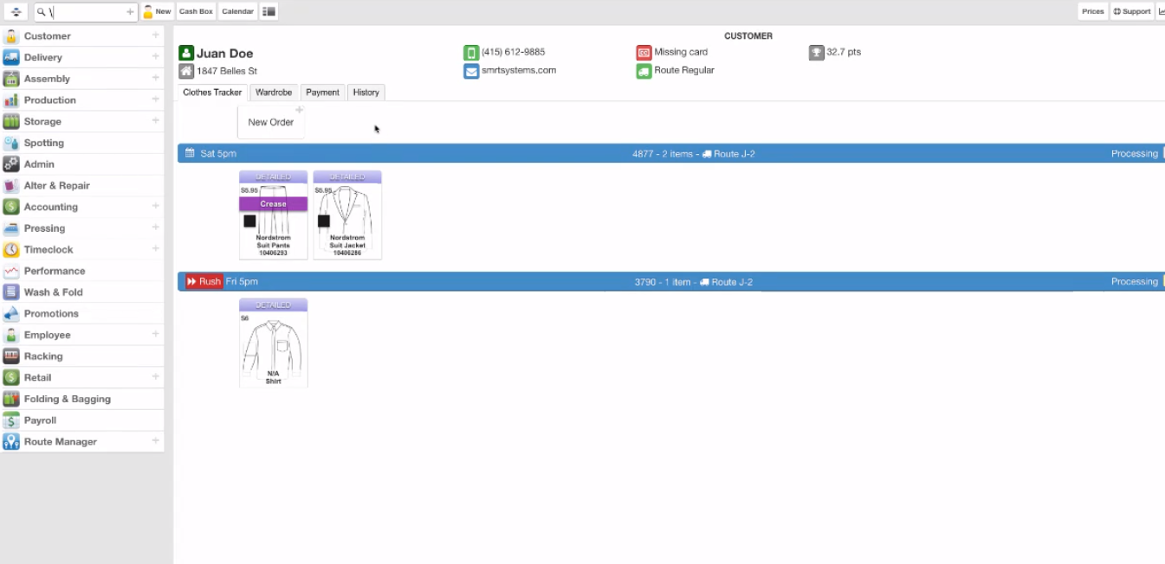Click the Missing card credit-card icon
Viewport: 1165px width, 564px height.
tap(644, 52)
